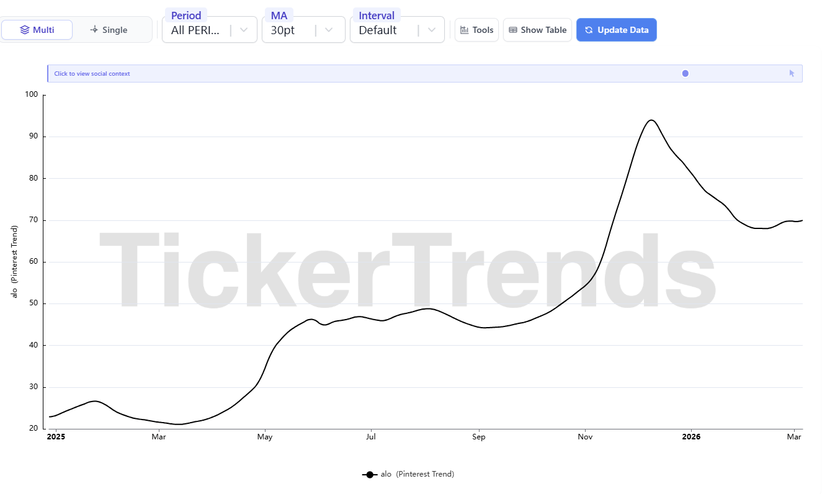Expand the Period dropdown chevron
Viewport: 835px width, 494px height.
[x=244, y=30]
